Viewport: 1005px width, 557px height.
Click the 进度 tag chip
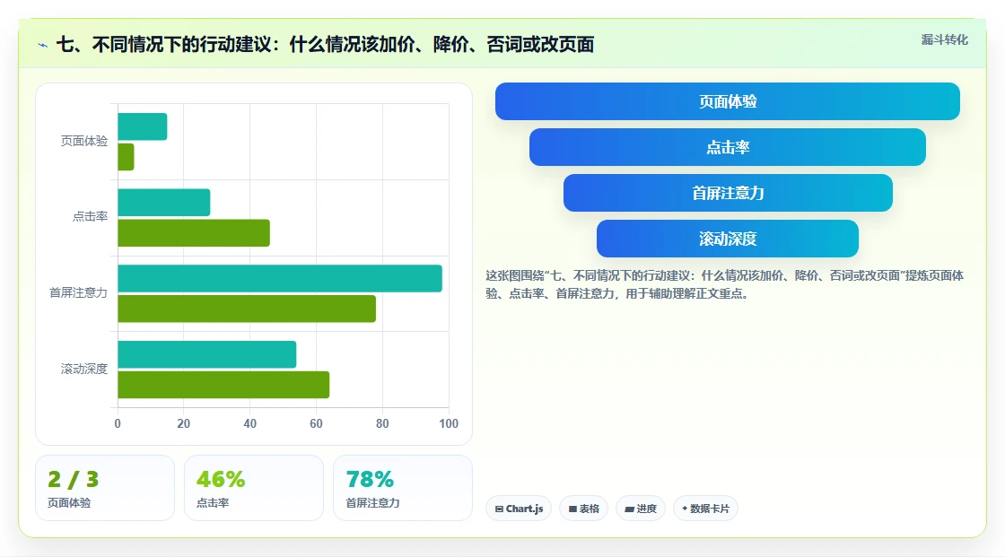[641, 509]
